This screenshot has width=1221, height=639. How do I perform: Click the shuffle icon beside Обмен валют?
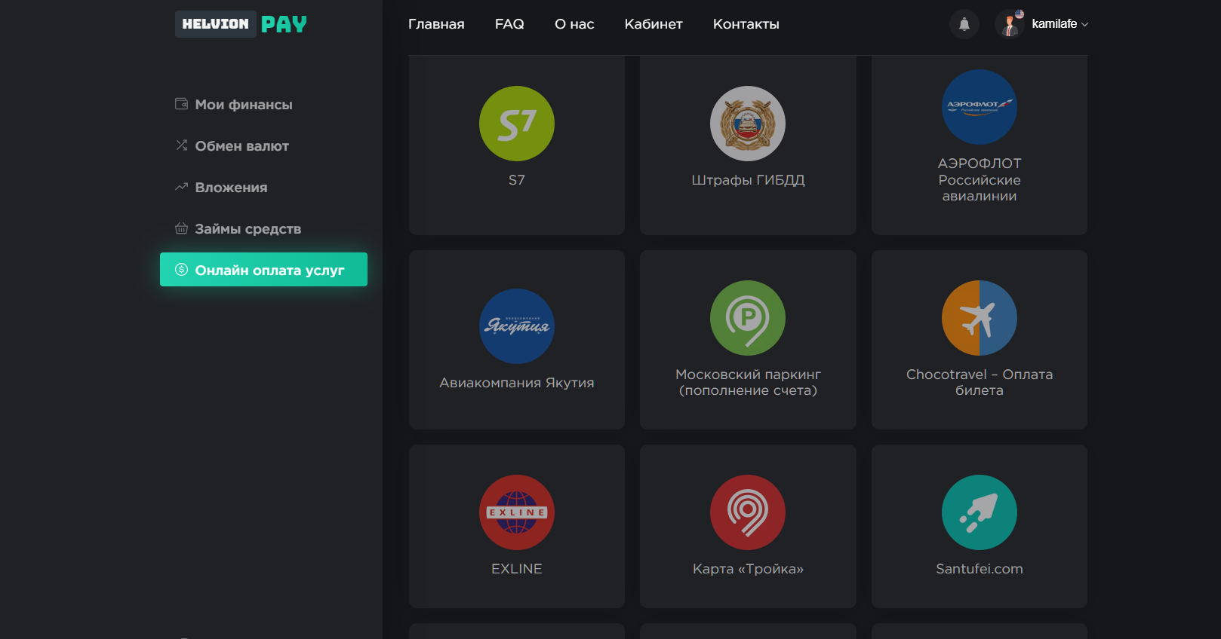(x=181, y=145)
